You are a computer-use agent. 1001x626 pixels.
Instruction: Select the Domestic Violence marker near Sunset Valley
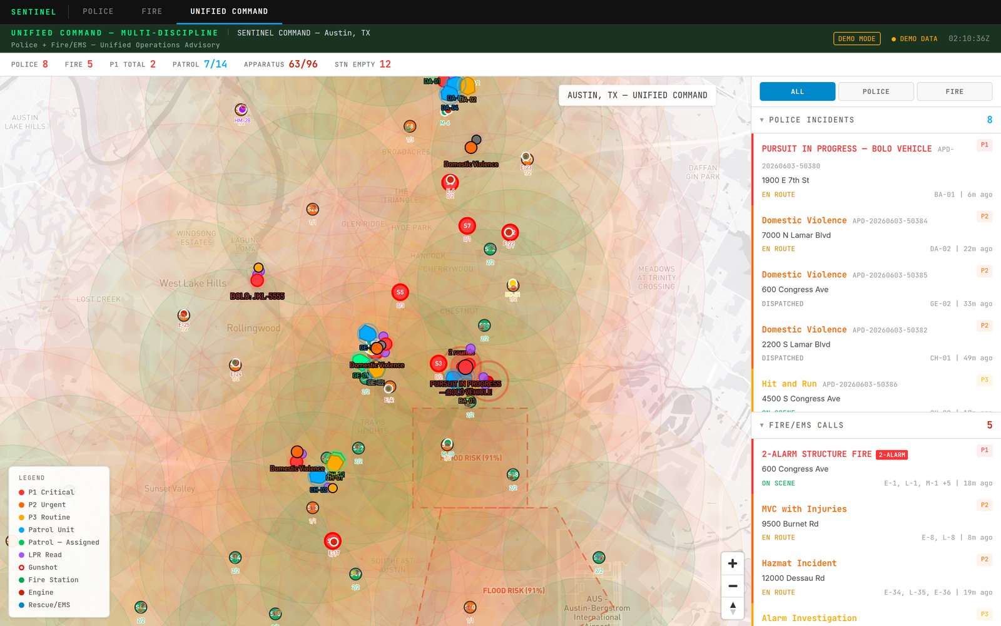point(297,452)
